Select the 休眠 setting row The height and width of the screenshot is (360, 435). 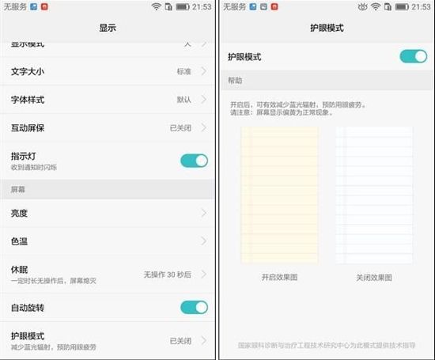[108, 275]
